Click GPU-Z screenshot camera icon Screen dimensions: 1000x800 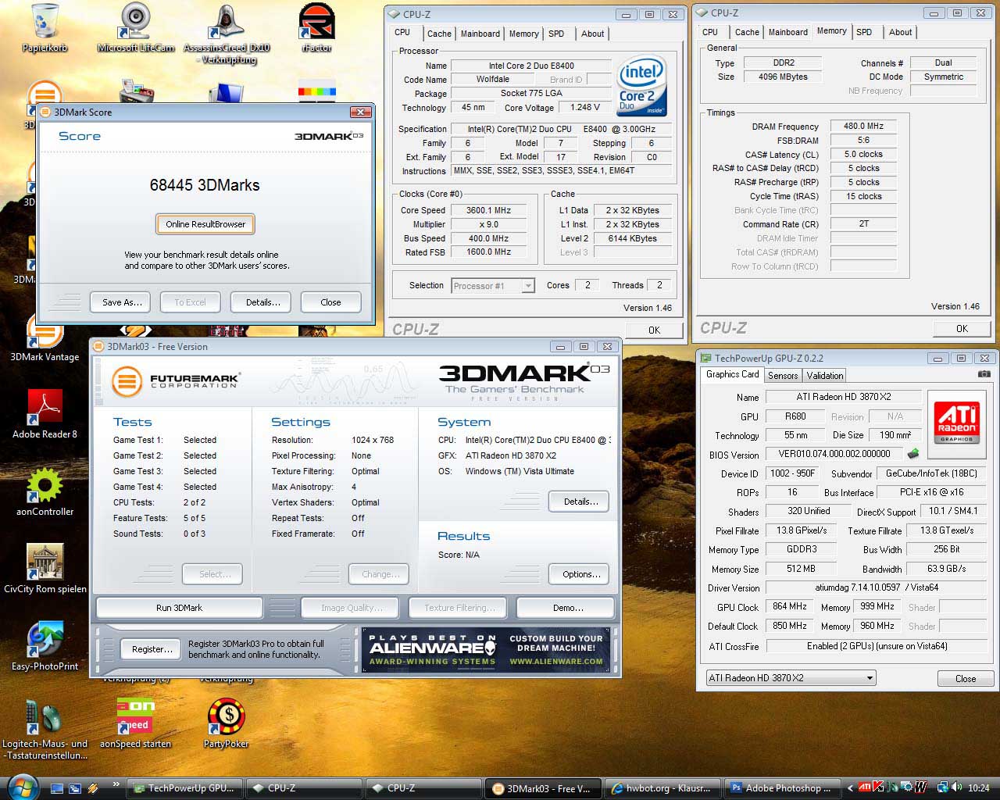(984, 374)
